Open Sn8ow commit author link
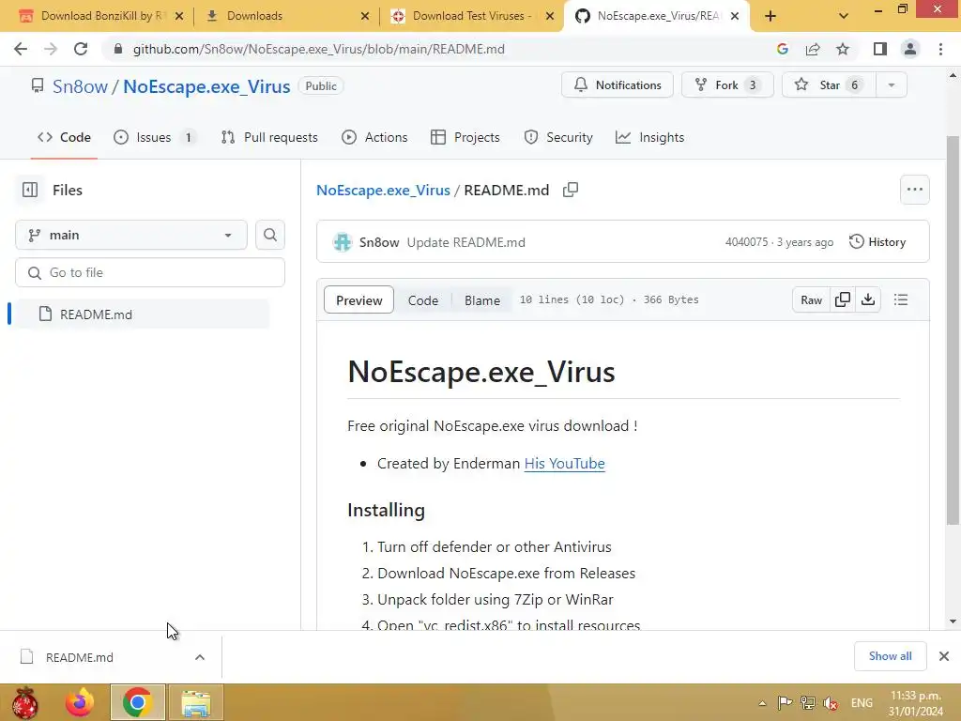Screen dimensions: 961x721 click(379, 242)
